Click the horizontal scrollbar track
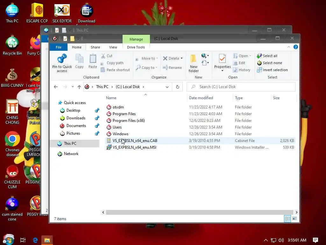The width and height of the screenshot is (326, 245). pyautogui.click(x=200, y=212)
